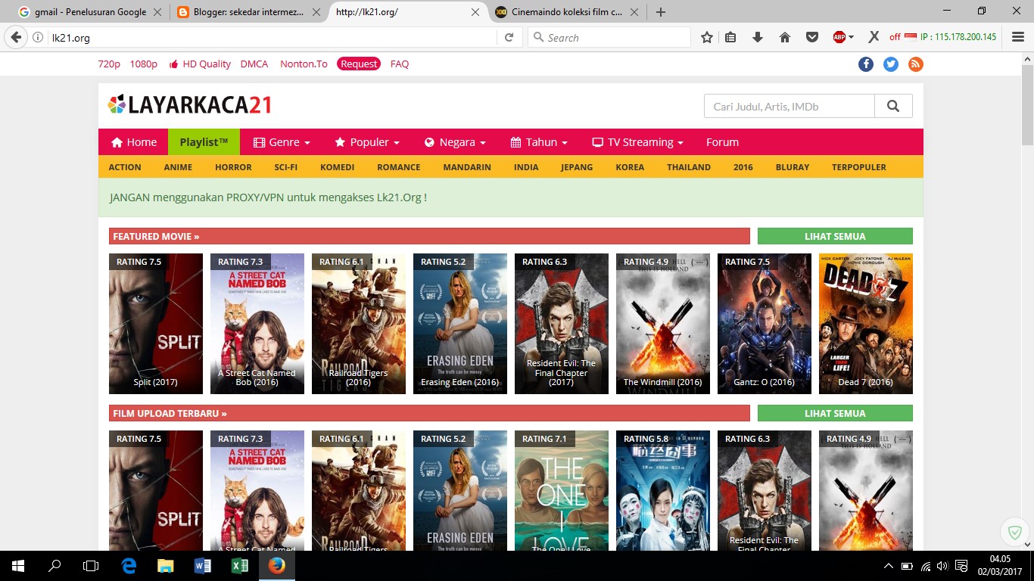Screen dimensions: 1034x581
Task: Open The One I Love poster
Action: tap(562, 490)
